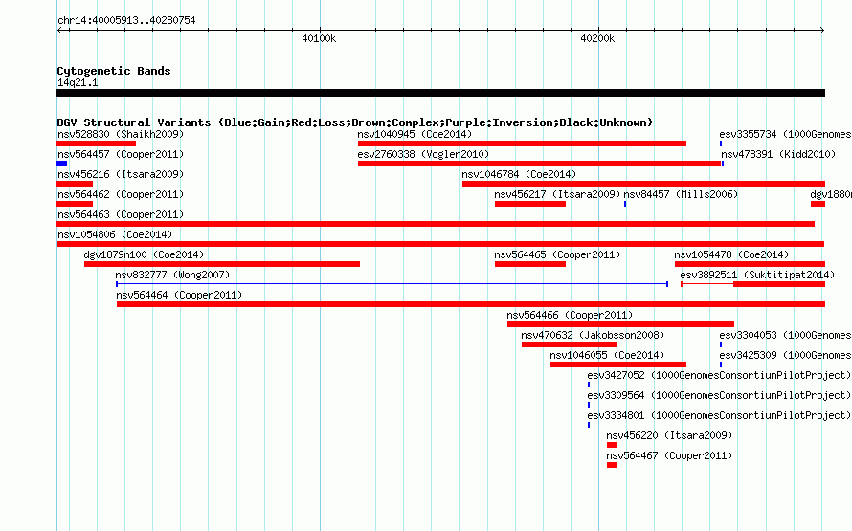
Task: Click nsv564467 (Cooper2011) label
Action: pos(669,455)
